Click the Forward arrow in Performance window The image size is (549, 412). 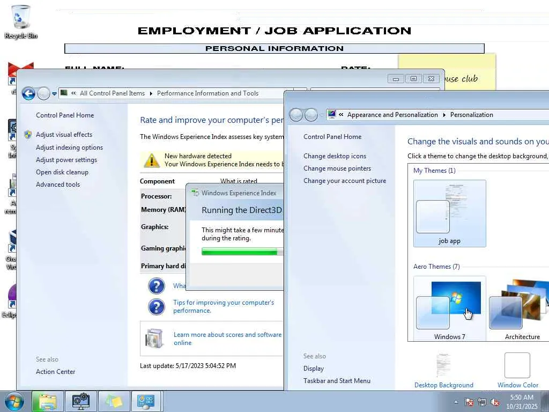(43, 93)
